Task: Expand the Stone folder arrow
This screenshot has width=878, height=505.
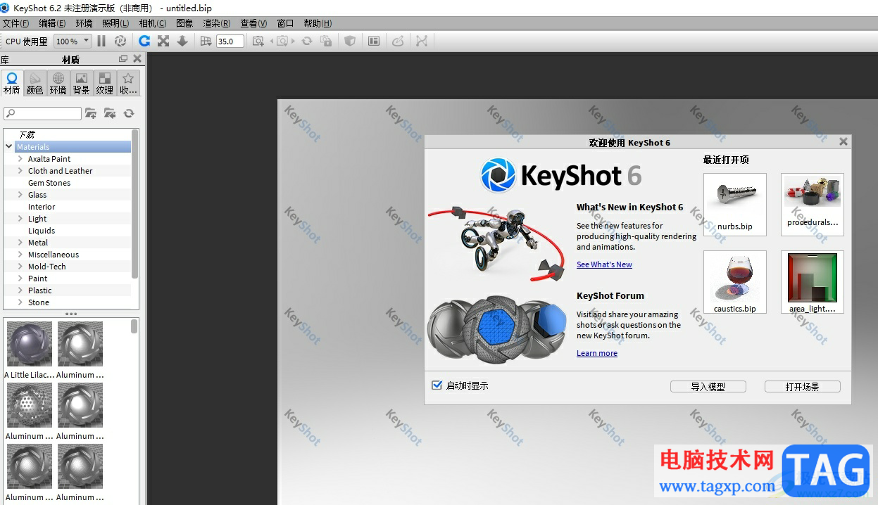Action: [x=20, y=302]
